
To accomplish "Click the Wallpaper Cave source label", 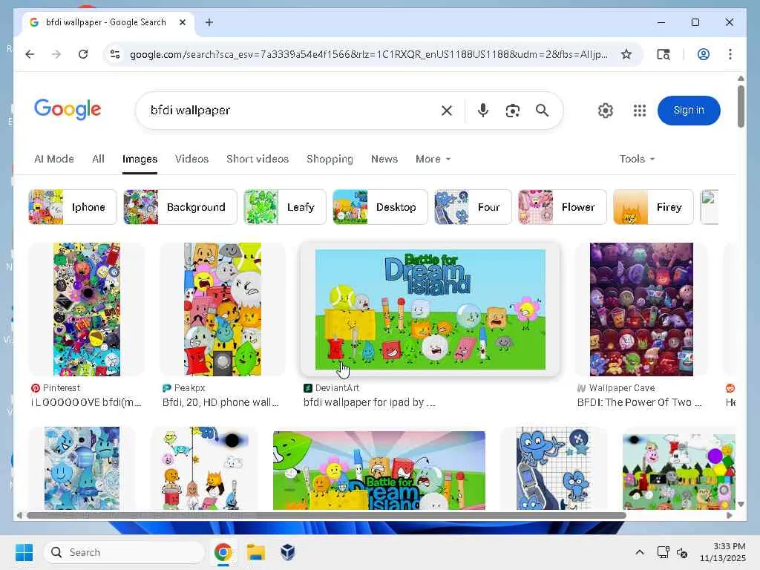I will 621,387.
